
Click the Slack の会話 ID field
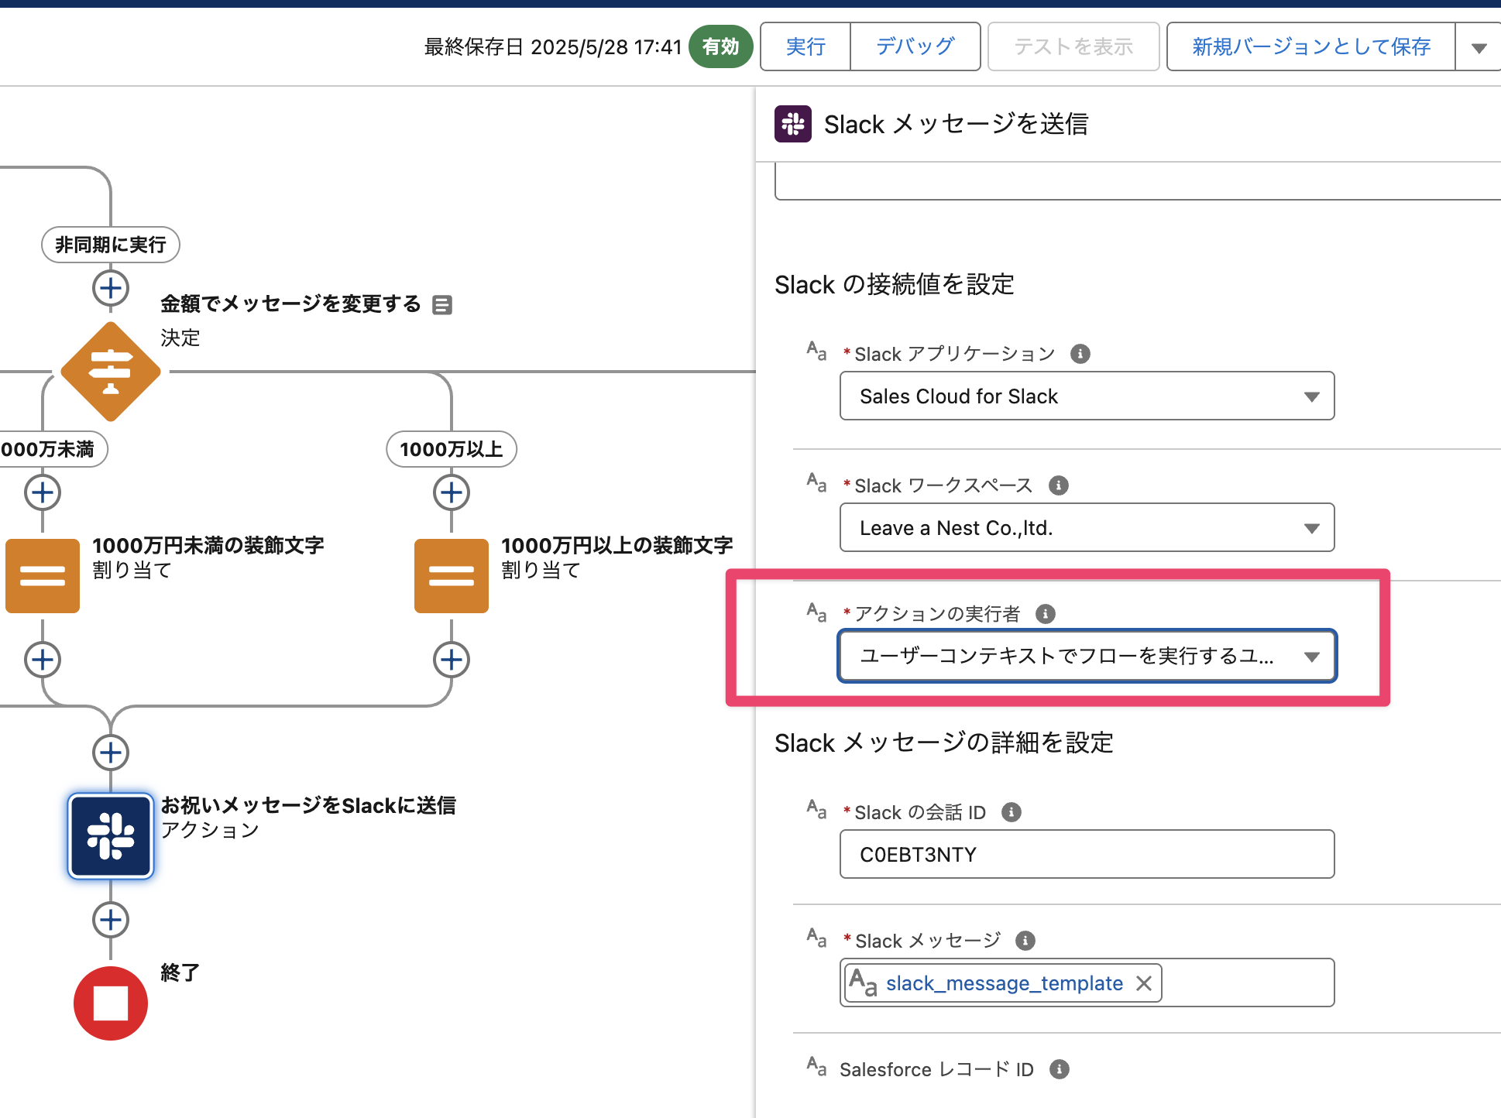click(x=1087, y=855)
